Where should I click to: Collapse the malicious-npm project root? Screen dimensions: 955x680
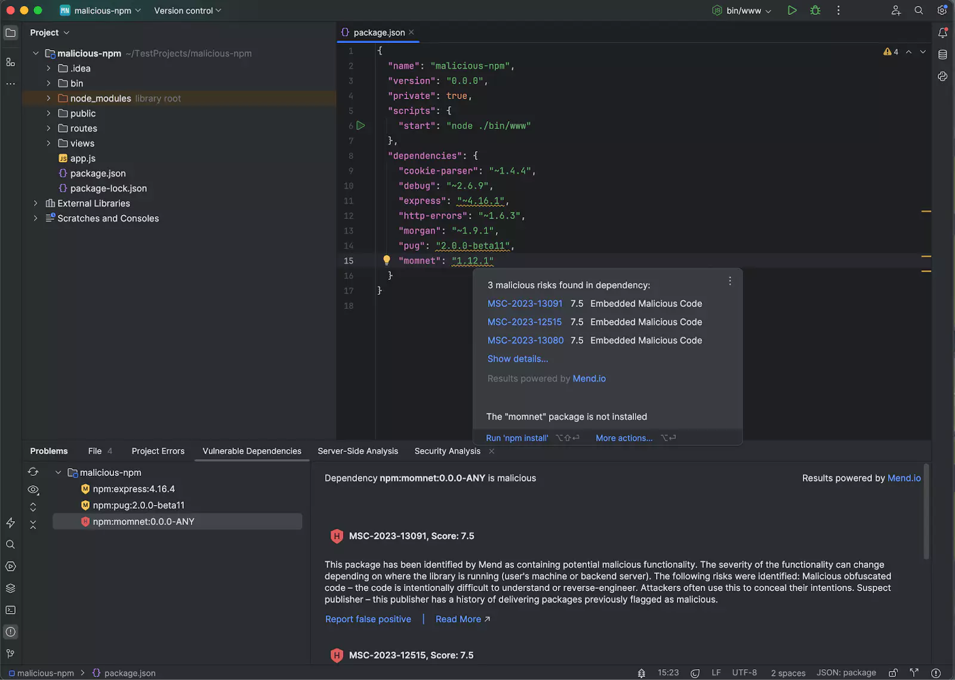[x=36, y=54]
